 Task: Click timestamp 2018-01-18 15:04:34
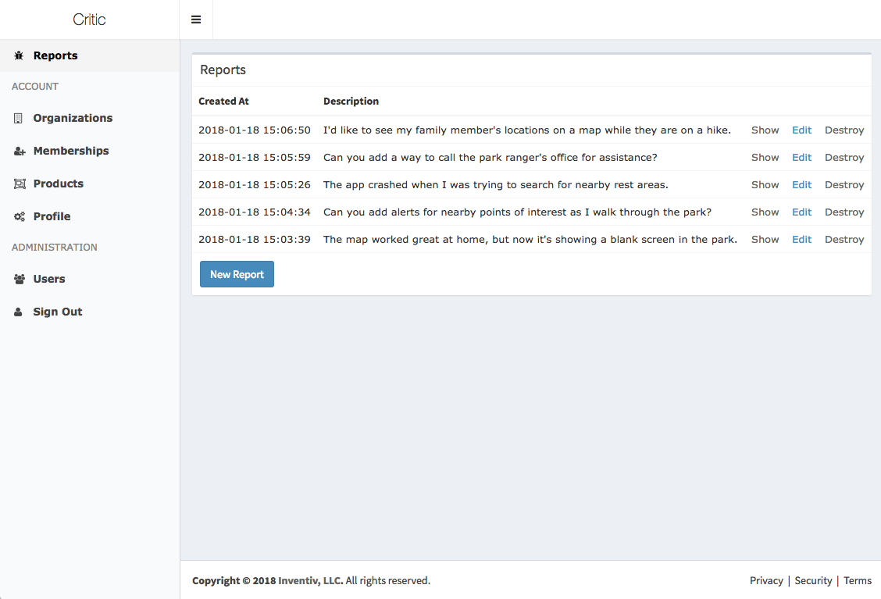click(255, 212)
